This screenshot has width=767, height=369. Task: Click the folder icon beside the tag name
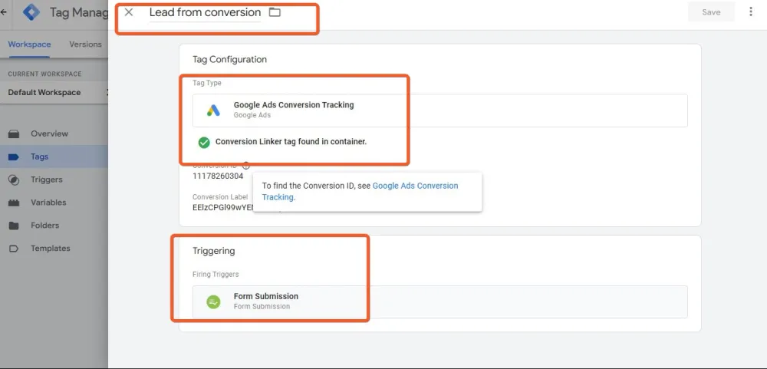[x=275, y=12]
